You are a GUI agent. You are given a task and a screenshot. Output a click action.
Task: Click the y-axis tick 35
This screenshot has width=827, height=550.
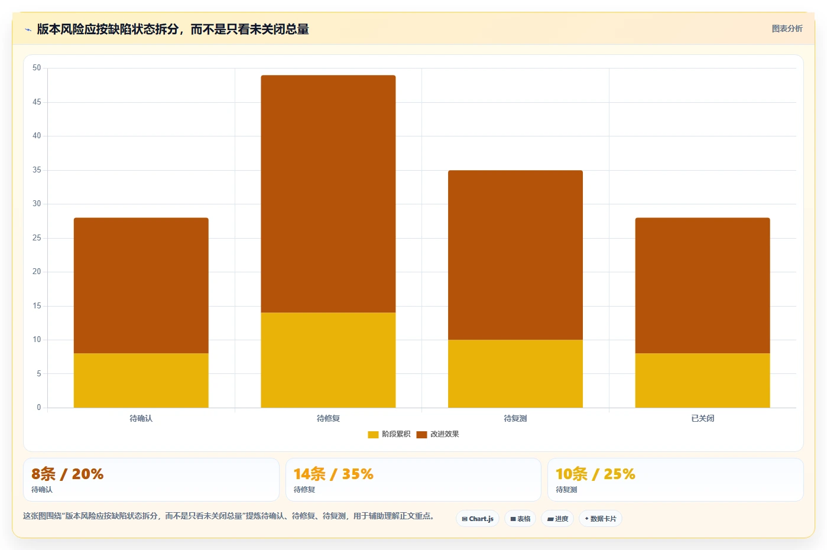(37, 170)
